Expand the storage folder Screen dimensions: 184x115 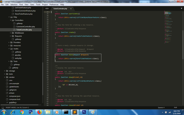click(5, 71)
